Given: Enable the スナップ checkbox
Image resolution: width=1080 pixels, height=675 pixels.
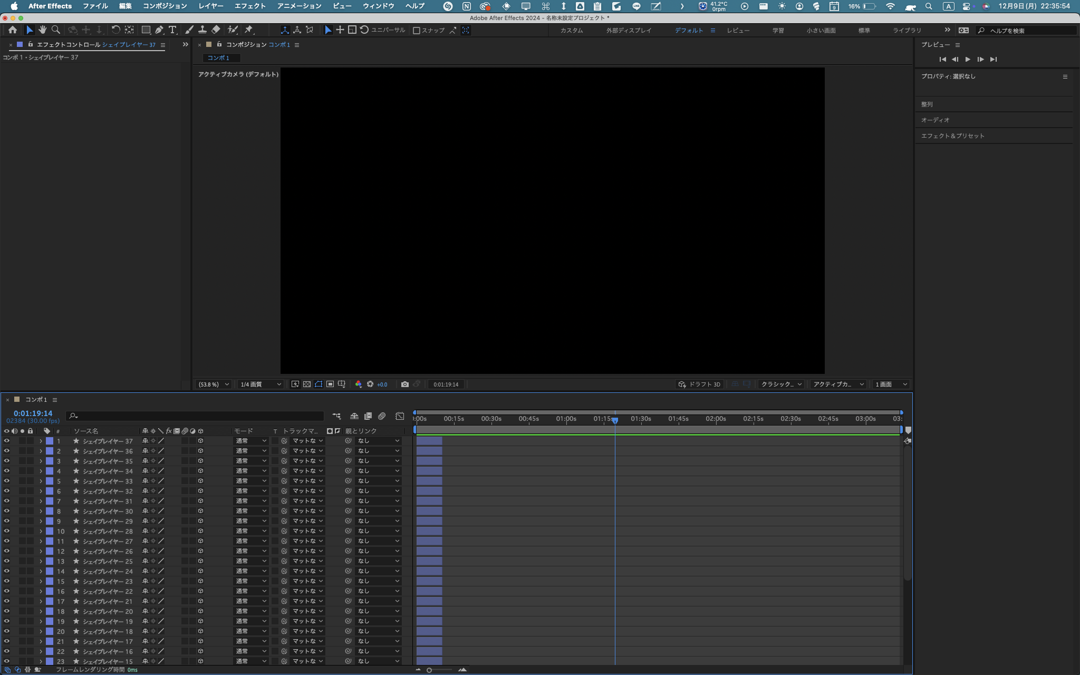Looking at the screenshot, I should [x=416, y=31].
